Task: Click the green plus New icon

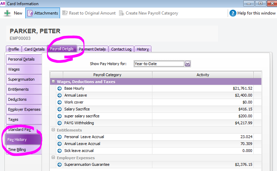Action: (x=7, y=13)
